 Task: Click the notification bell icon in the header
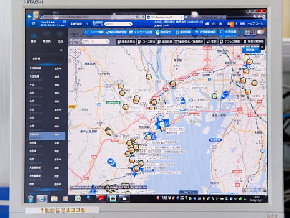point(221,24)
